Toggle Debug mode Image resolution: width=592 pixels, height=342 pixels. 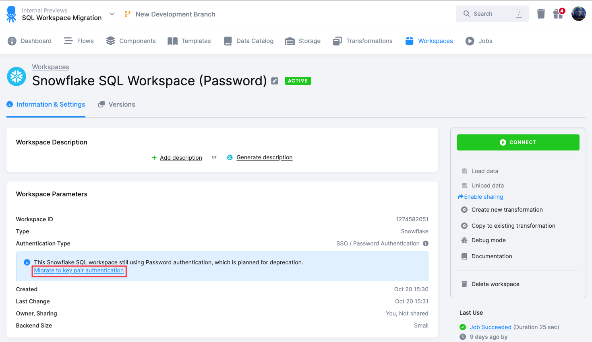[488, 240]
